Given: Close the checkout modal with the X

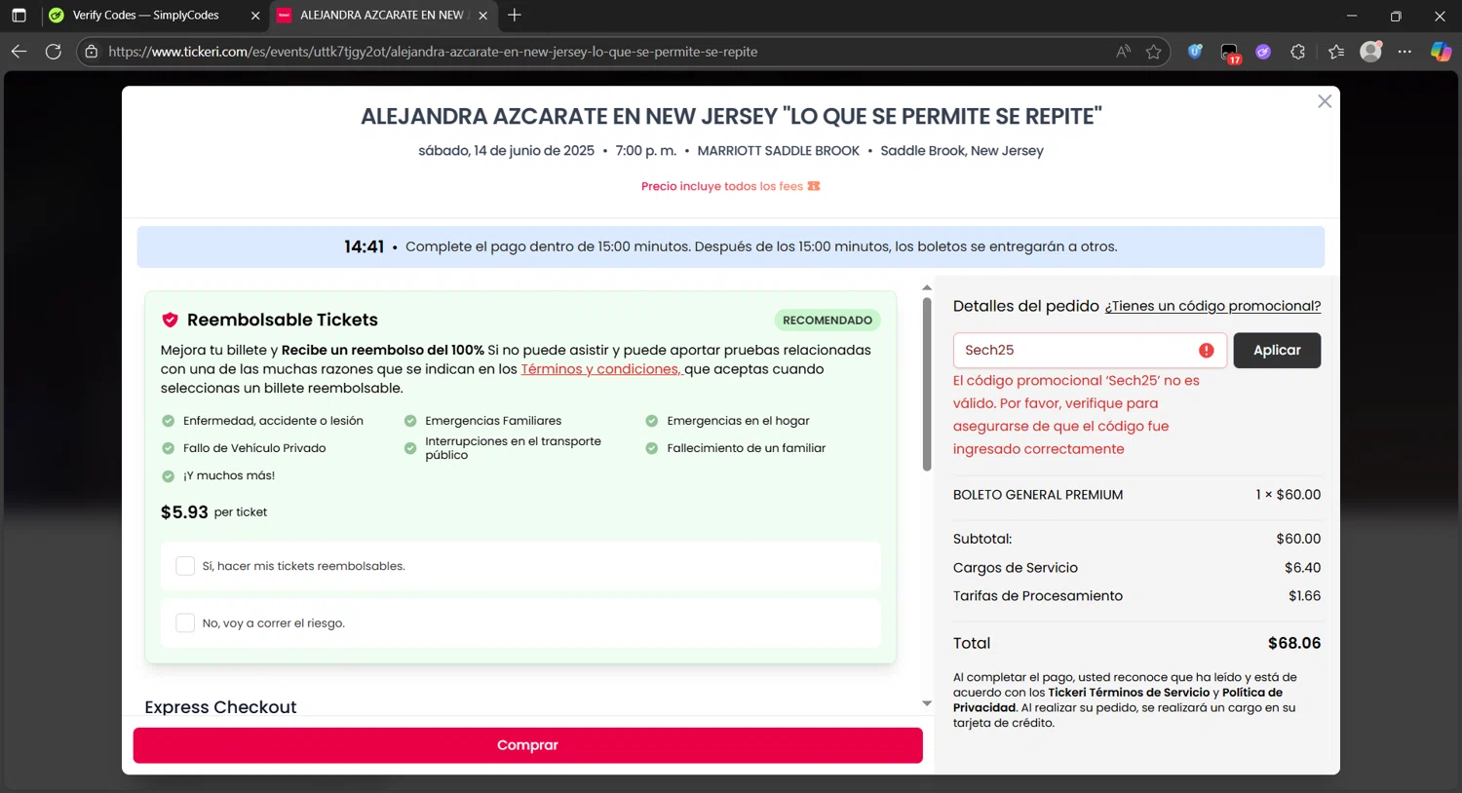Looking at the screenshot, I should [x=1325, y=101].
